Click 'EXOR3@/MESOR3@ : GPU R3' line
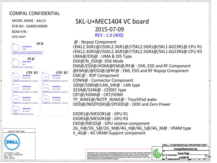The width and height of the screenshot is (217, 163). [100, 119]
